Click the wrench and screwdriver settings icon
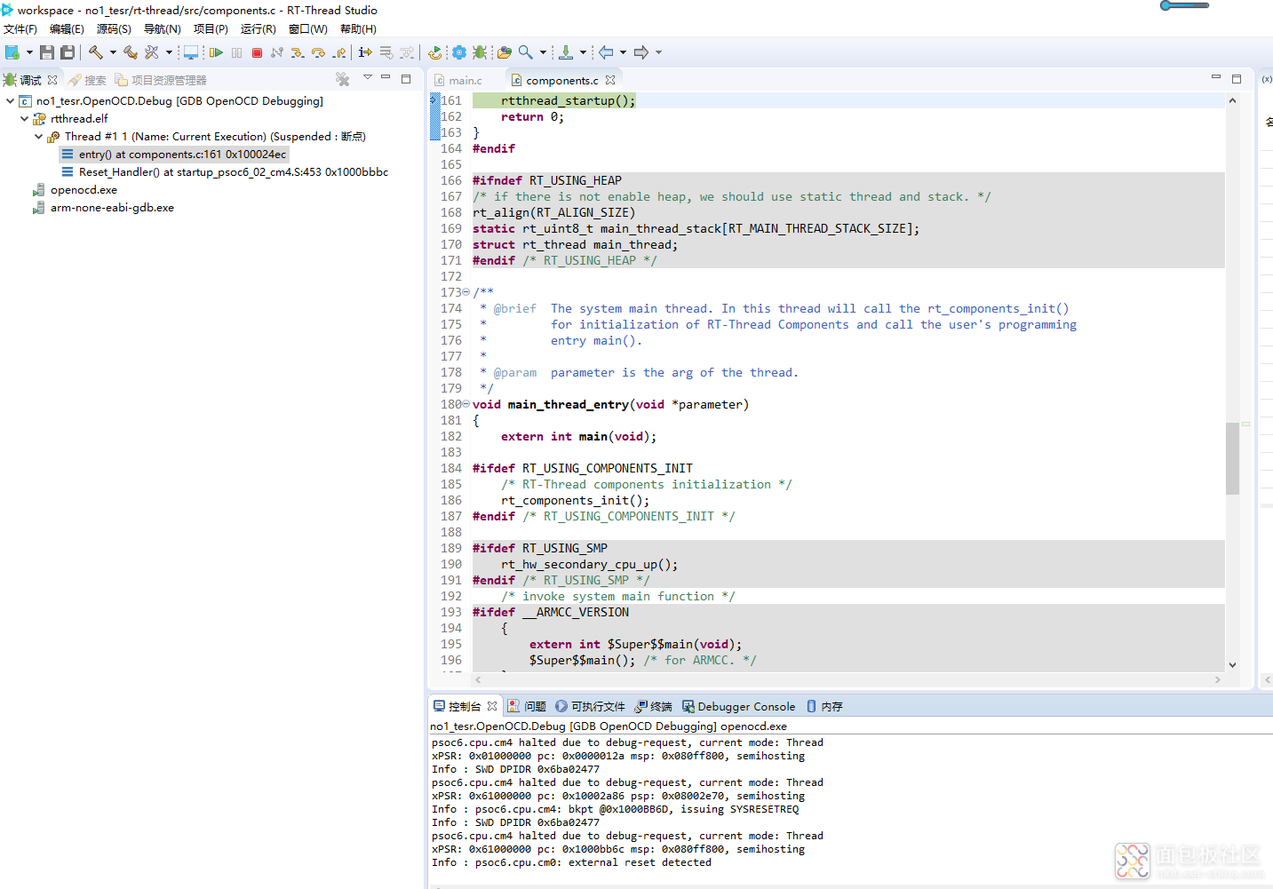 152,52
